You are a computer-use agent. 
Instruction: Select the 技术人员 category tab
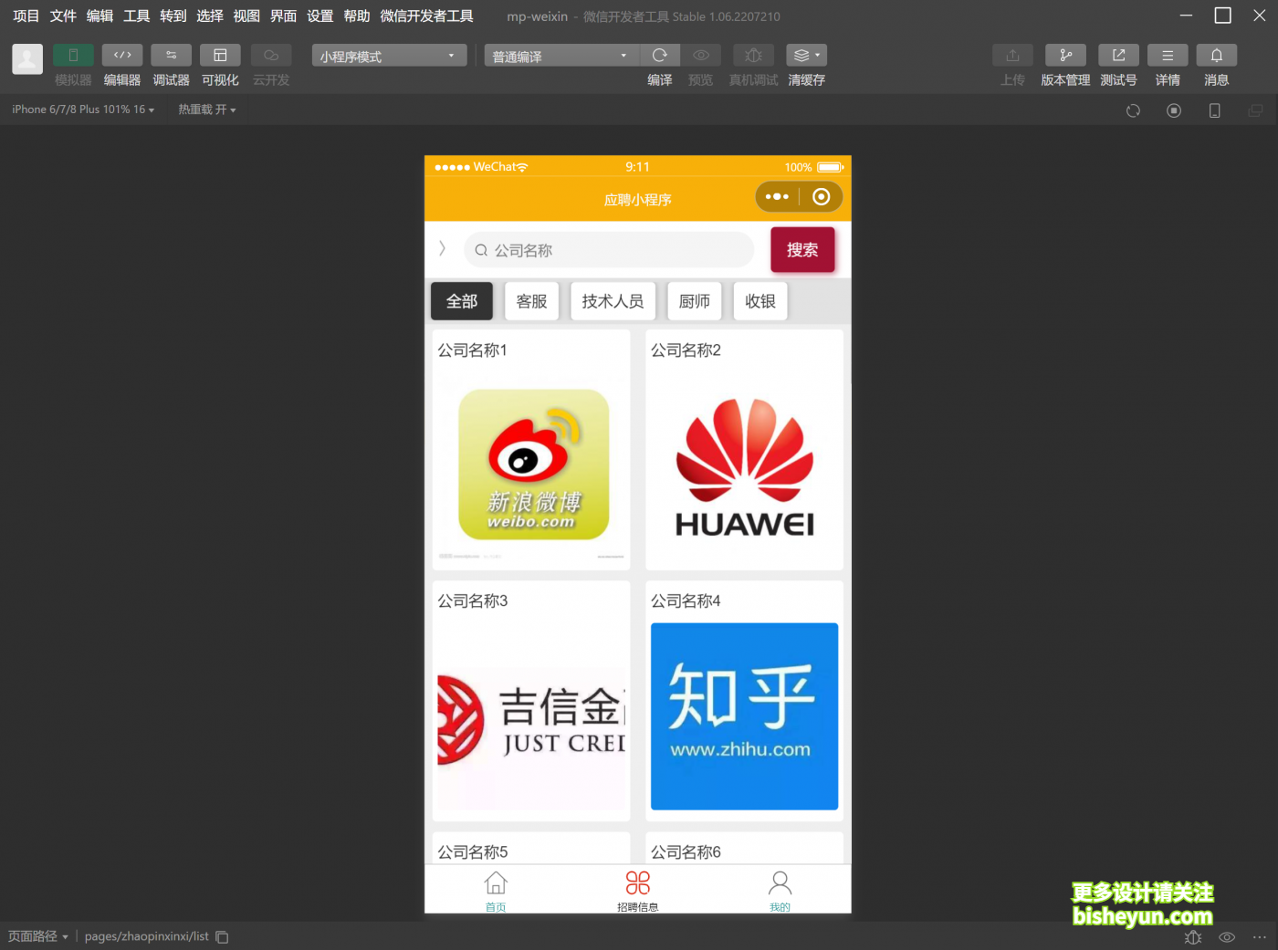click(613, 301)
